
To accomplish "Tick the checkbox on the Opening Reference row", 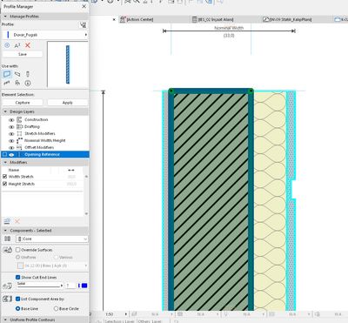I will click(x=5, y=154).
